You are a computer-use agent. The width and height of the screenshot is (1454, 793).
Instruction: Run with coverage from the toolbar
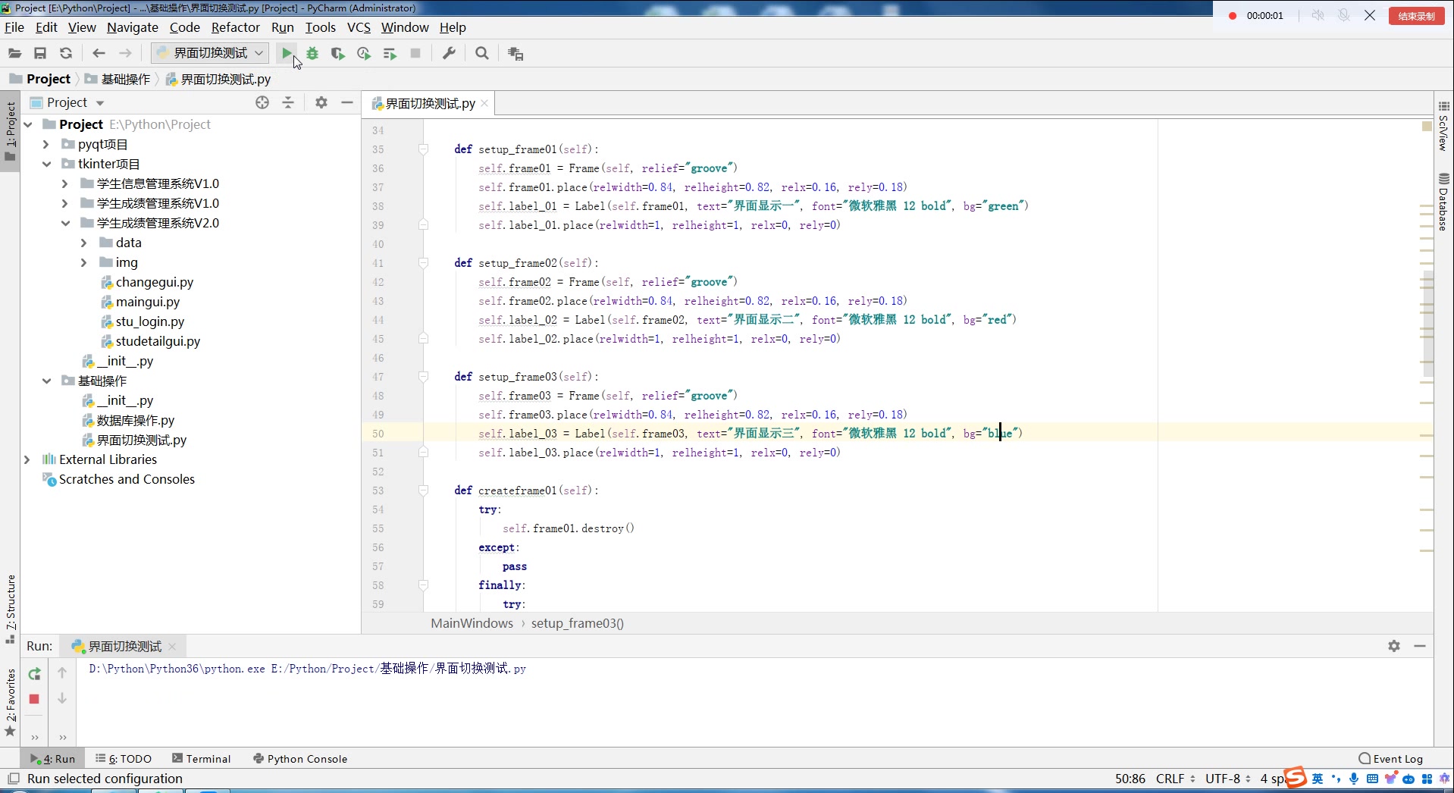[338, 53]
